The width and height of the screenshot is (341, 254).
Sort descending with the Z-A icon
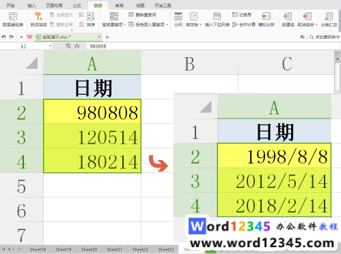pos(81,25)
